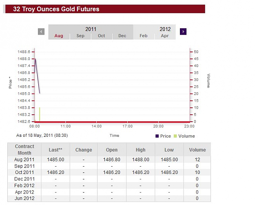The image size is (255, 205).
Task: Click the Change column header
Action: [x=84, y=149]
